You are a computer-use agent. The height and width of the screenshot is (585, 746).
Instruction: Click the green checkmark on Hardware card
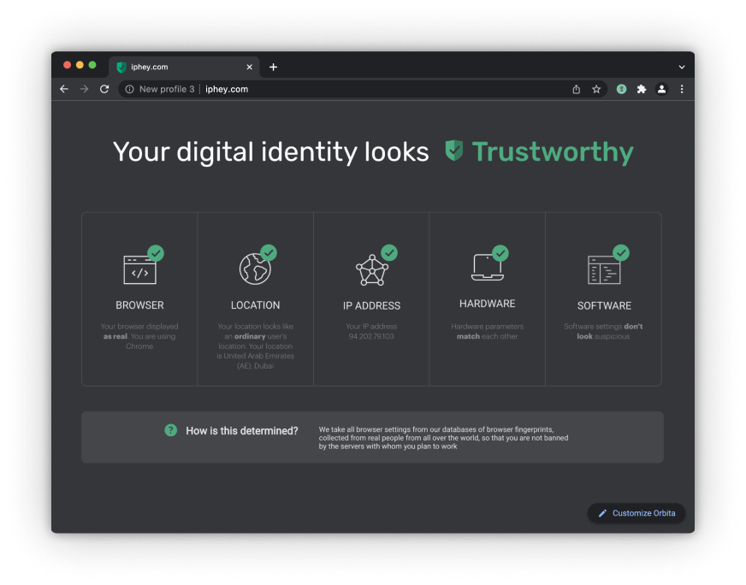[500, 253]
